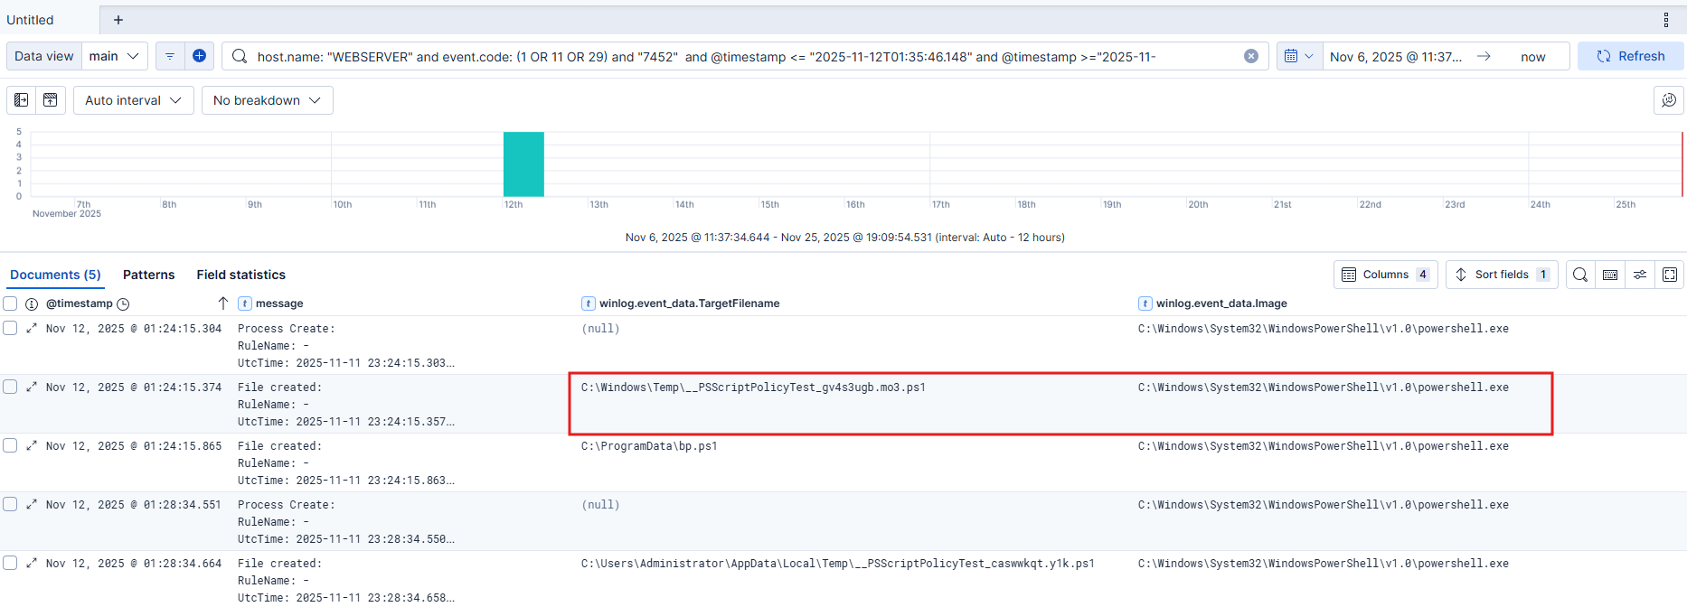
Task: Open the filter options menu icon
Action: click(x=169, y=56)
